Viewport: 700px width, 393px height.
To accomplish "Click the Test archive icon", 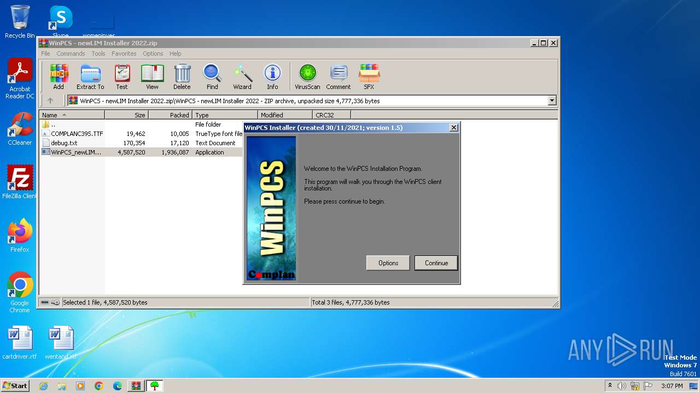I will point(122,76).
